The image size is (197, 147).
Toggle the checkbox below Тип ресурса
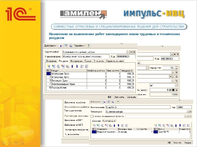coord(92,117)
